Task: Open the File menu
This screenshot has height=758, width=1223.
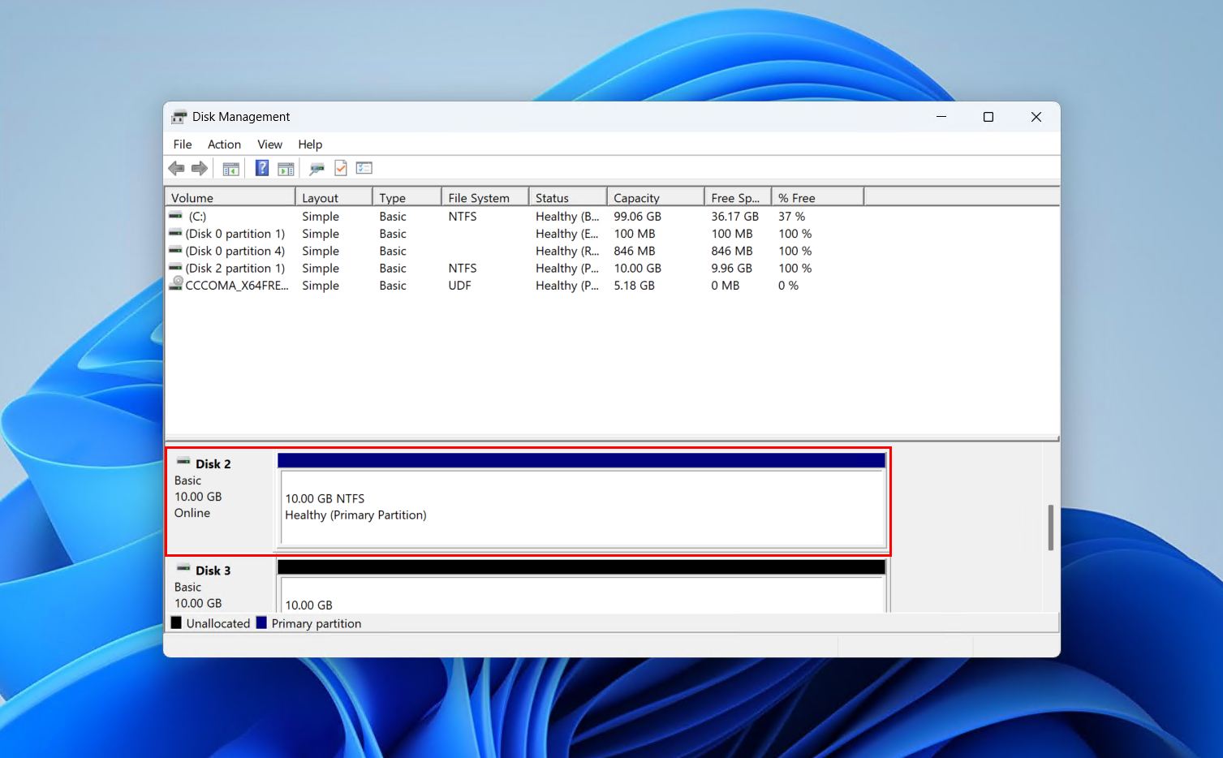Action: tap(183, 144)
